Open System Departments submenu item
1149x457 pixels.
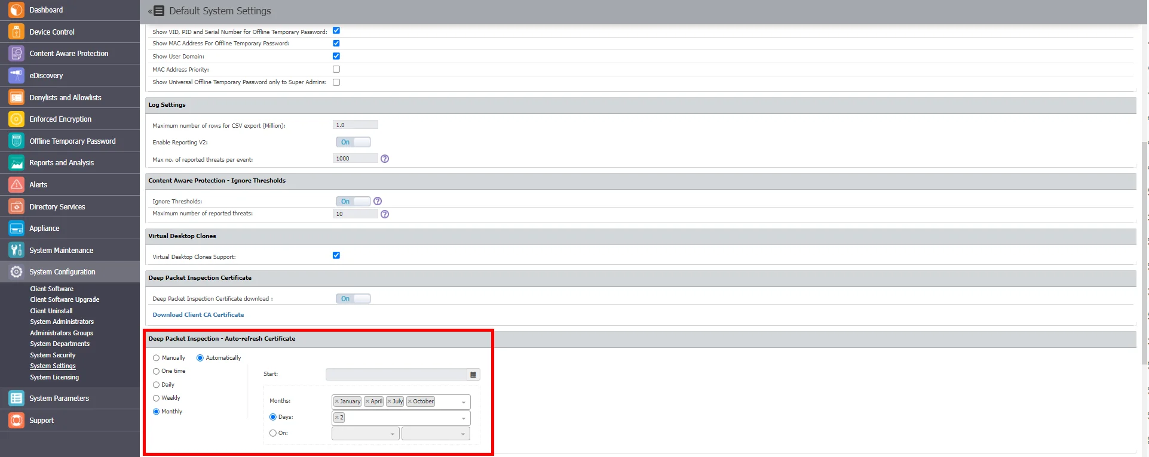[x=60, y=344]
